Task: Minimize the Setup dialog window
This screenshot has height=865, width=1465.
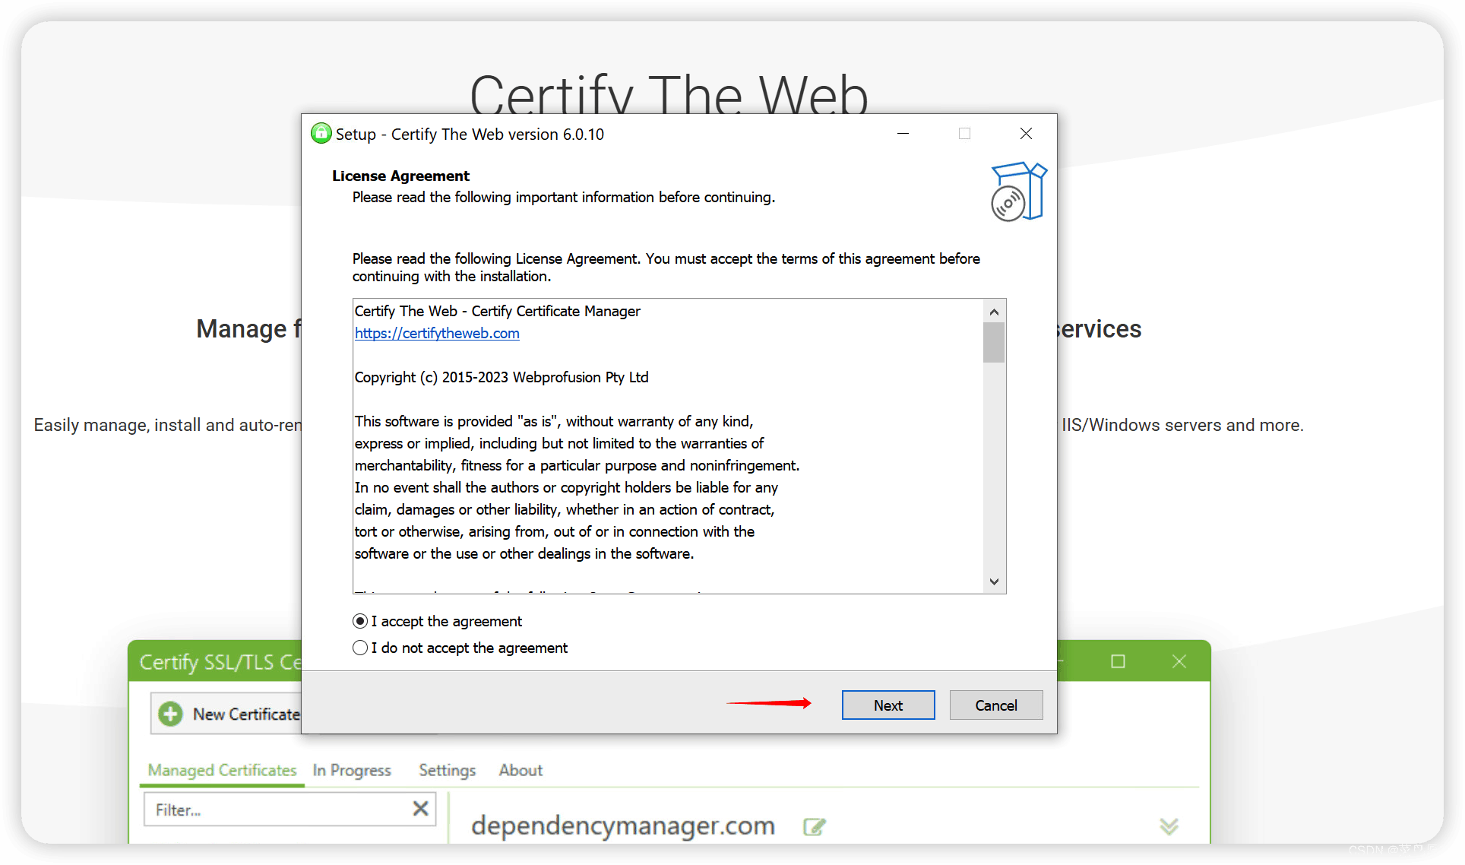Action: tap(903, 134)
